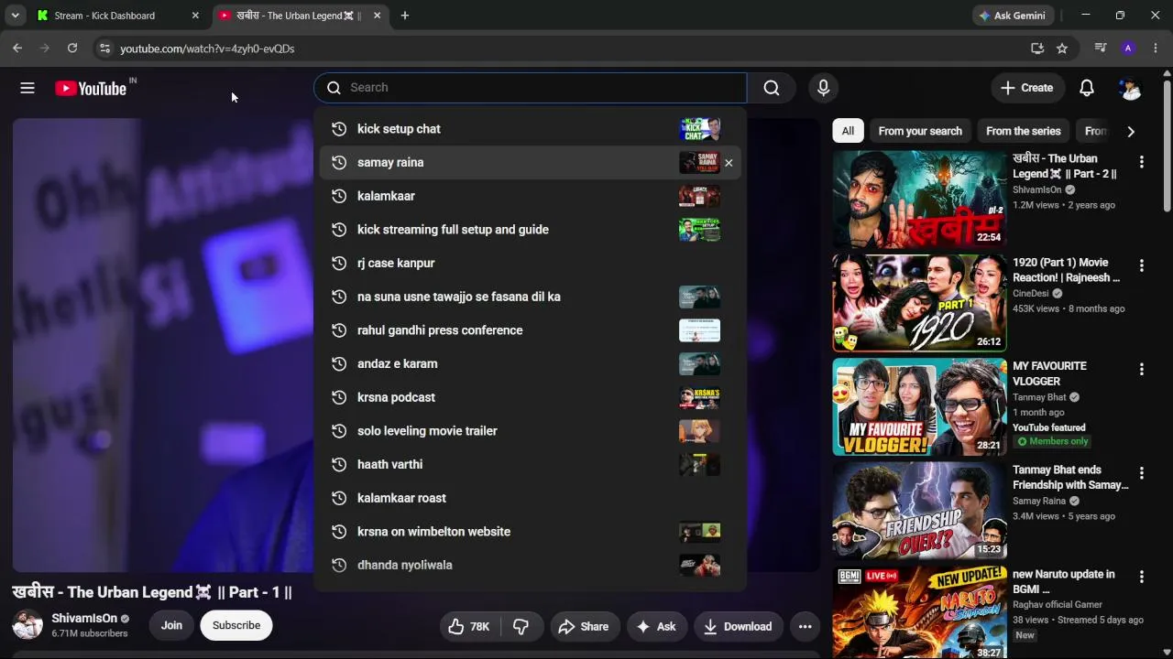Image resolution: width=1173 pixels, height=659 pixels.
Task: Open options for 1920 Movie Reaction video
Action: click(1141, 265)
